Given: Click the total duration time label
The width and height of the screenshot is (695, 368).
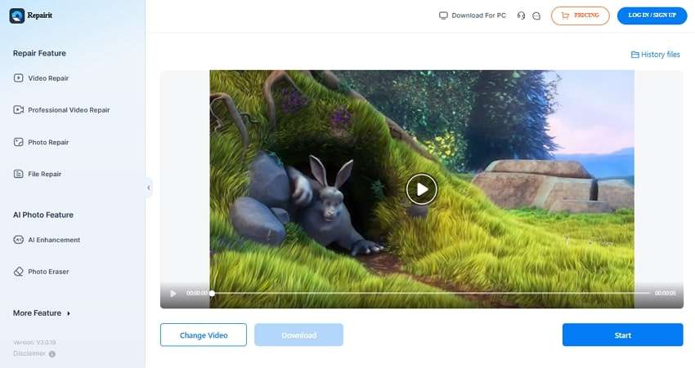Looking at the screenshot, I should (x=666, y=293).
